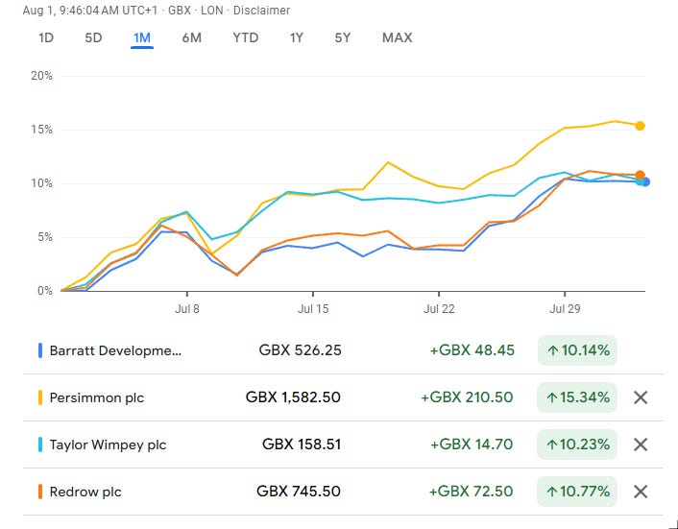Viewport: 678px width, 529px height.
Task: Select the YTD range tab
Action: click(x=246, y=38)
